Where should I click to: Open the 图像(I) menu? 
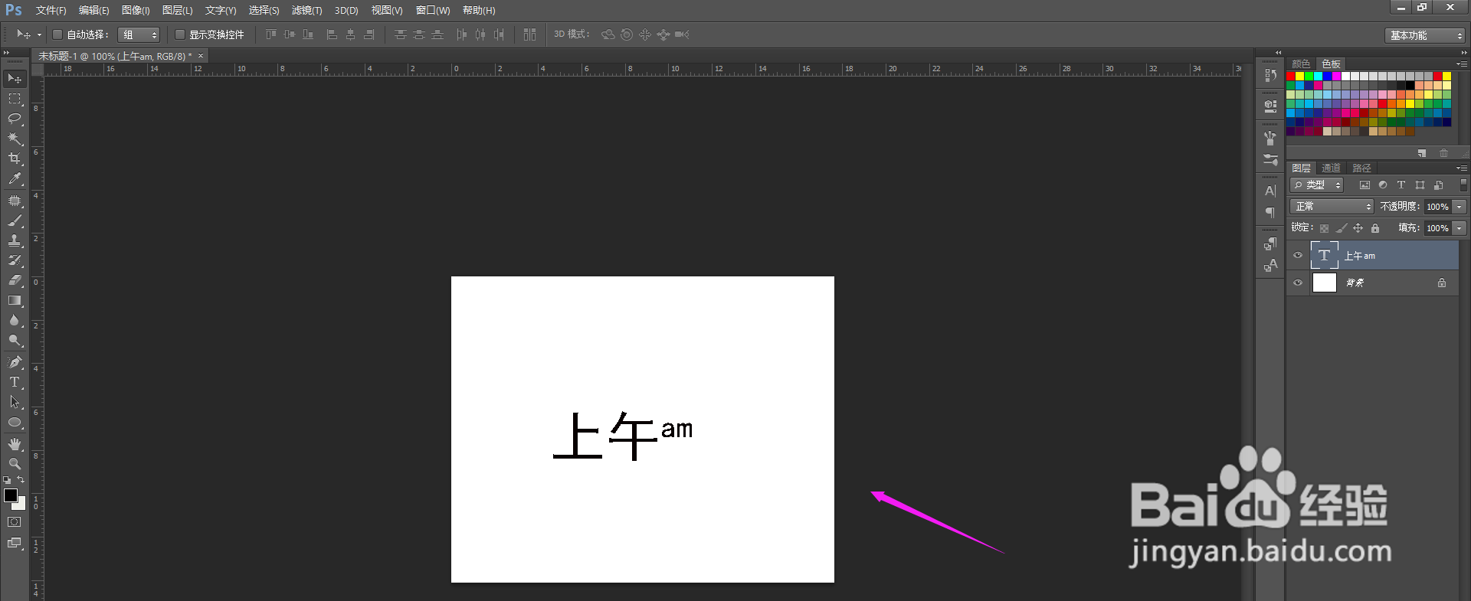[x=136, y=11]
